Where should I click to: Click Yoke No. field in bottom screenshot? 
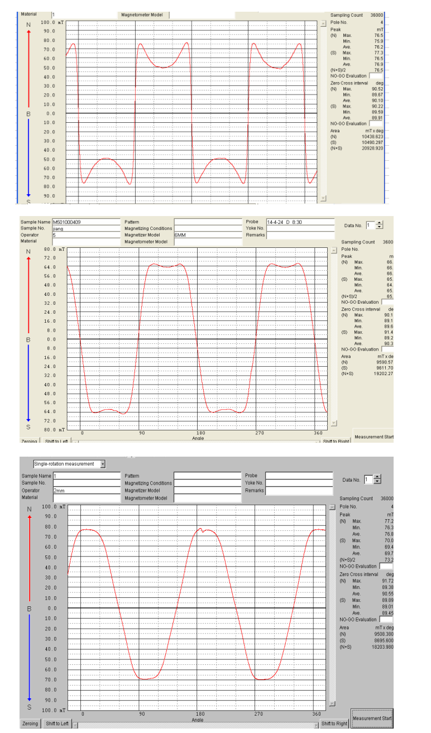pyautogui.click(x=299, y=483)
